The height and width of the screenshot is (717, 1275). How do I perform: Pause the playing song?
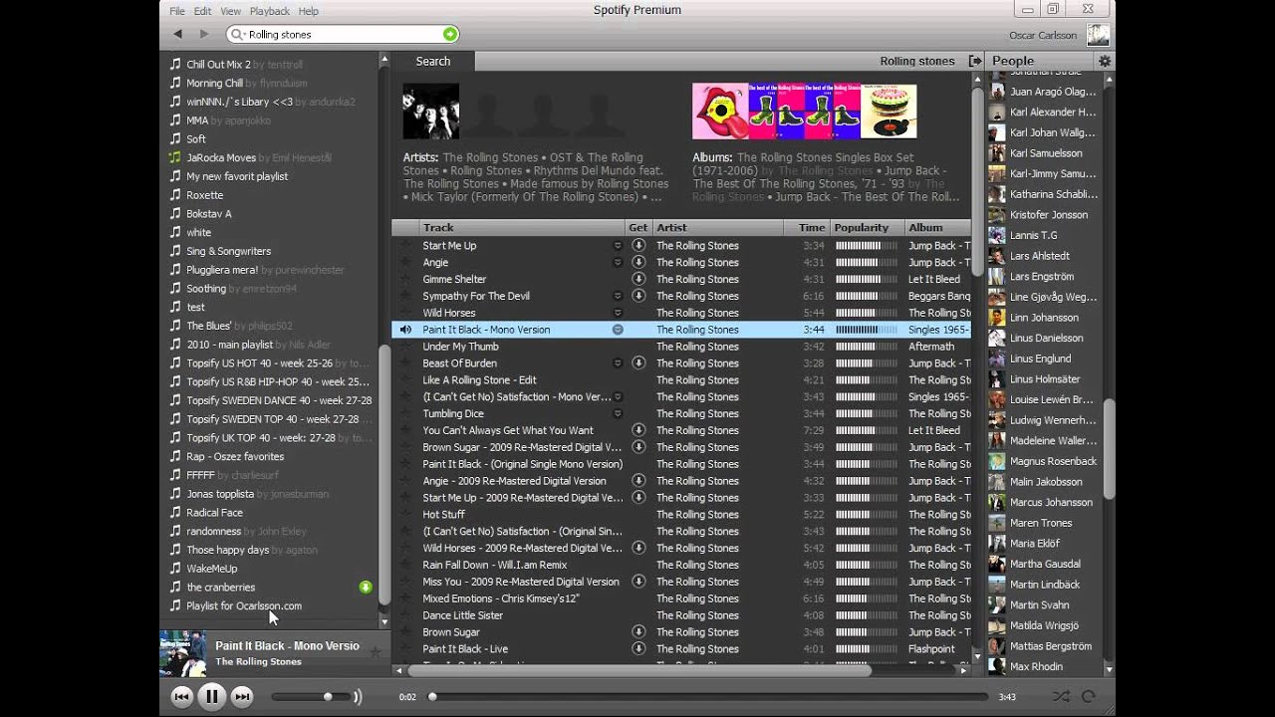pos(211,697)
